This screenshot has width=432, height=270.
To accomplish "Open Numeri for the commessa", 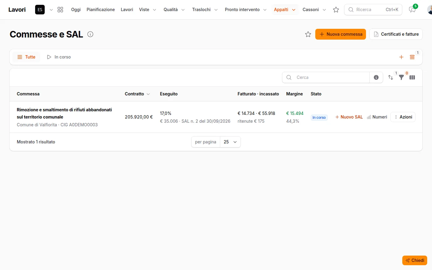I will point(377,117).
